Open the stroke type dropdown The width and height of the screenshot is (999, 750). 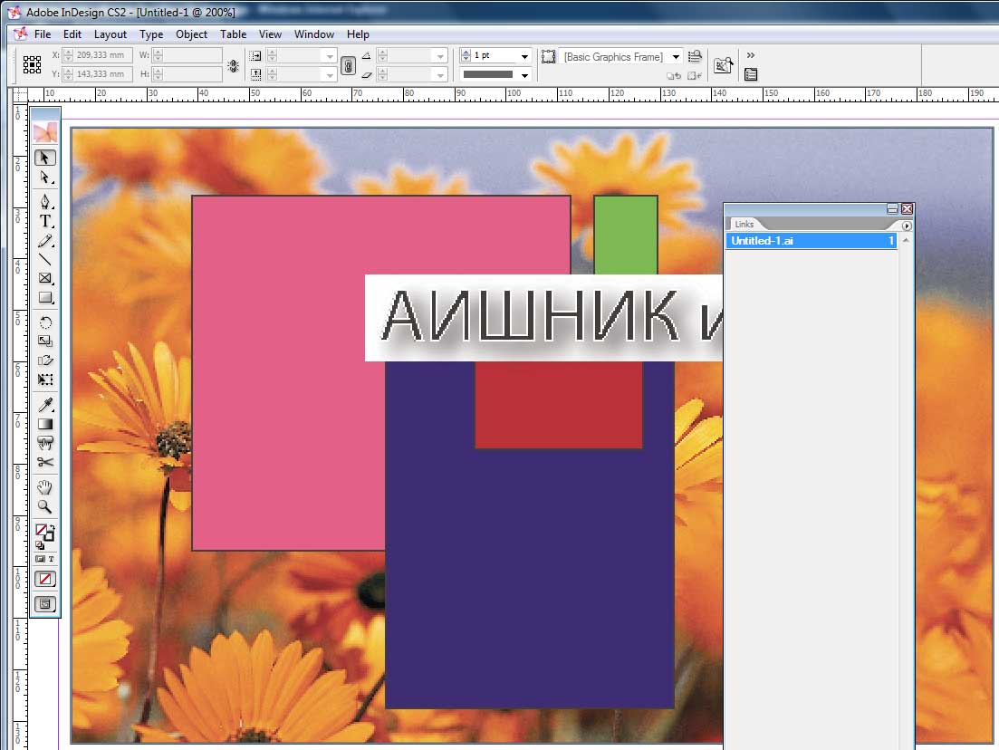pos(524,74)
